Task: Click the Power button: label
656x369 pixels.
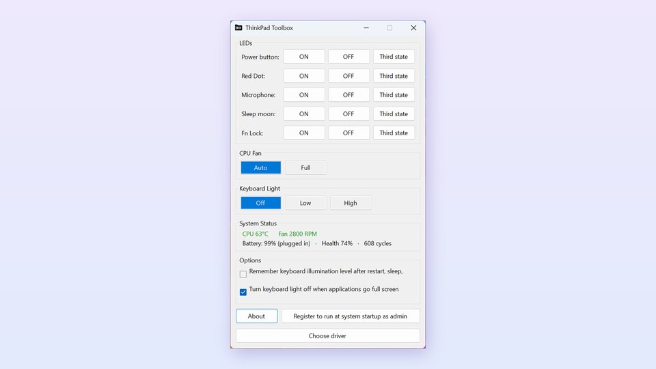Action: [260, 57]
